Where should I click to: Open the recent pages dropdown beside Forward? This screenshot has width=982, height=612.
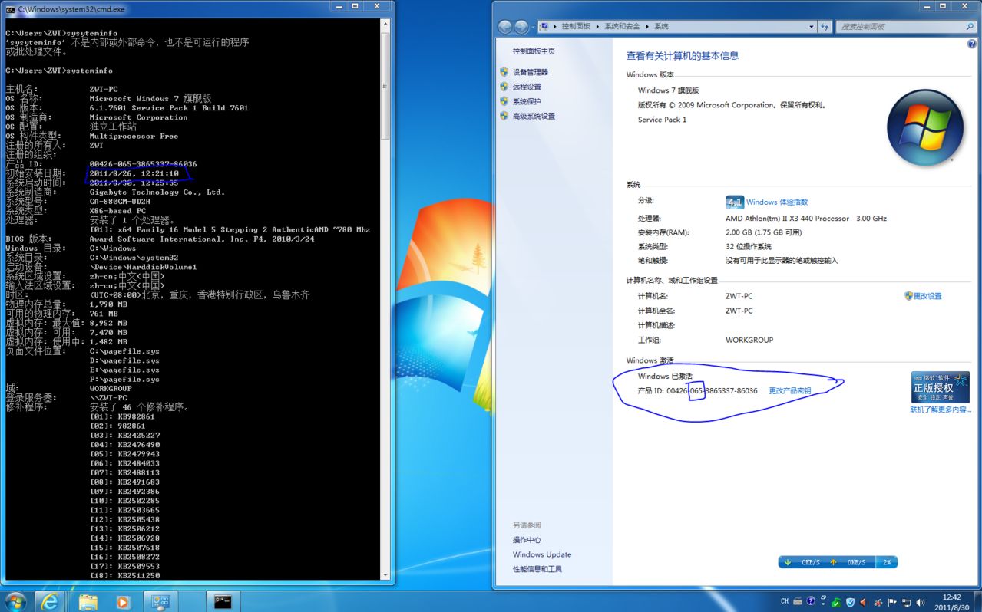tap(532, 27)
